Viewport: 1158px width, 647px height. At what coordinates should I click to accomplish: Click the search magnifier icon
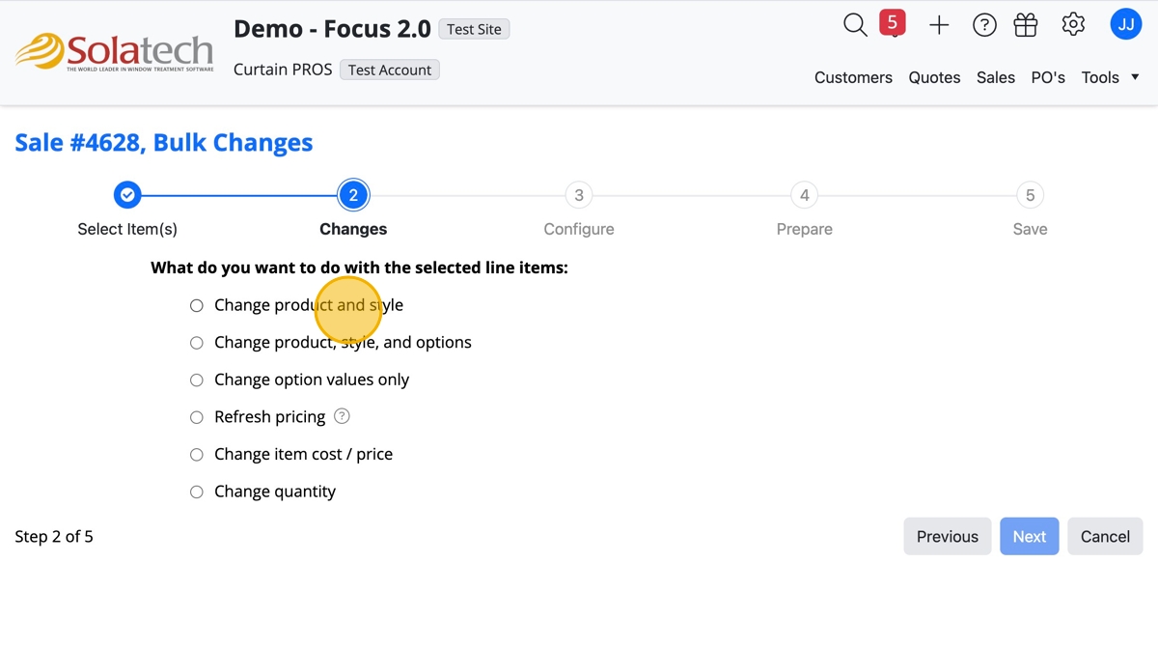(x=855, y=25)
